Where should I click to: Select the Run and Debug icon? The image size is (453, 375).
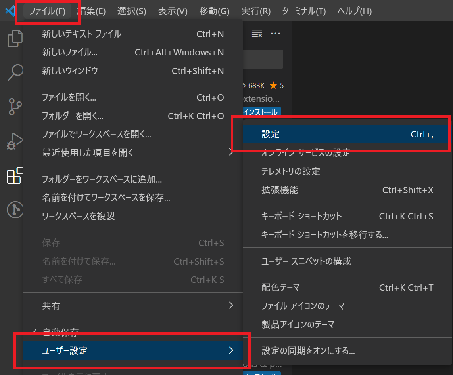pos(15,141)
